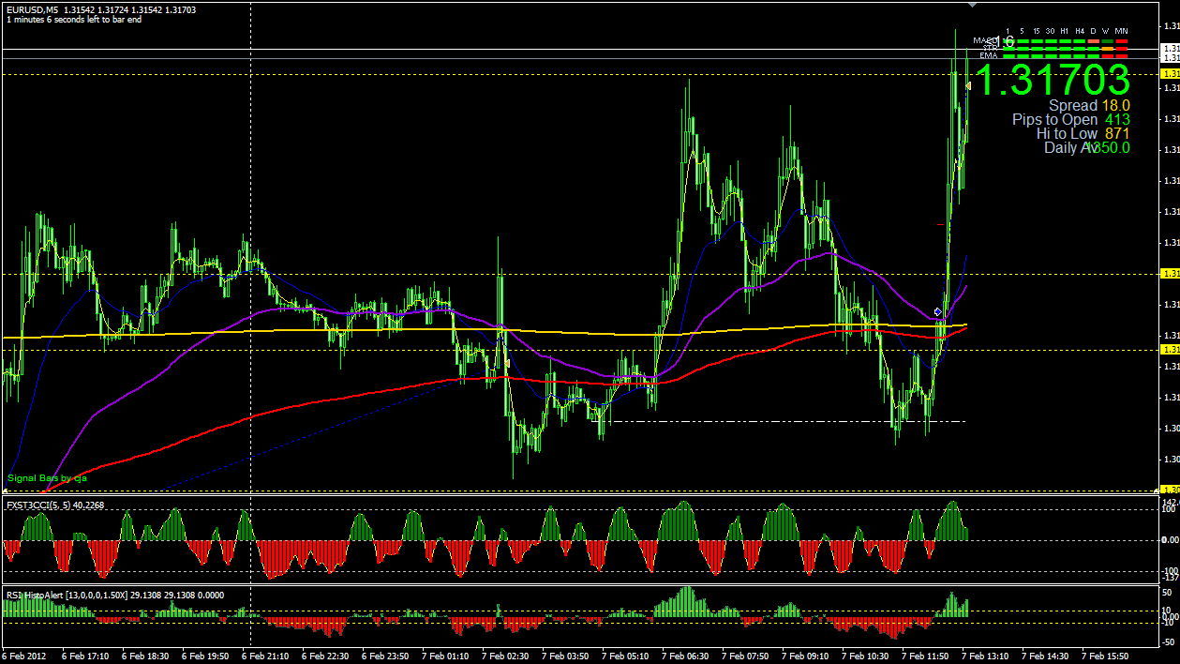Click the 6 Feb 2012 date label
The height and width of the screenshot is (664, 1180).
point(25,656)
